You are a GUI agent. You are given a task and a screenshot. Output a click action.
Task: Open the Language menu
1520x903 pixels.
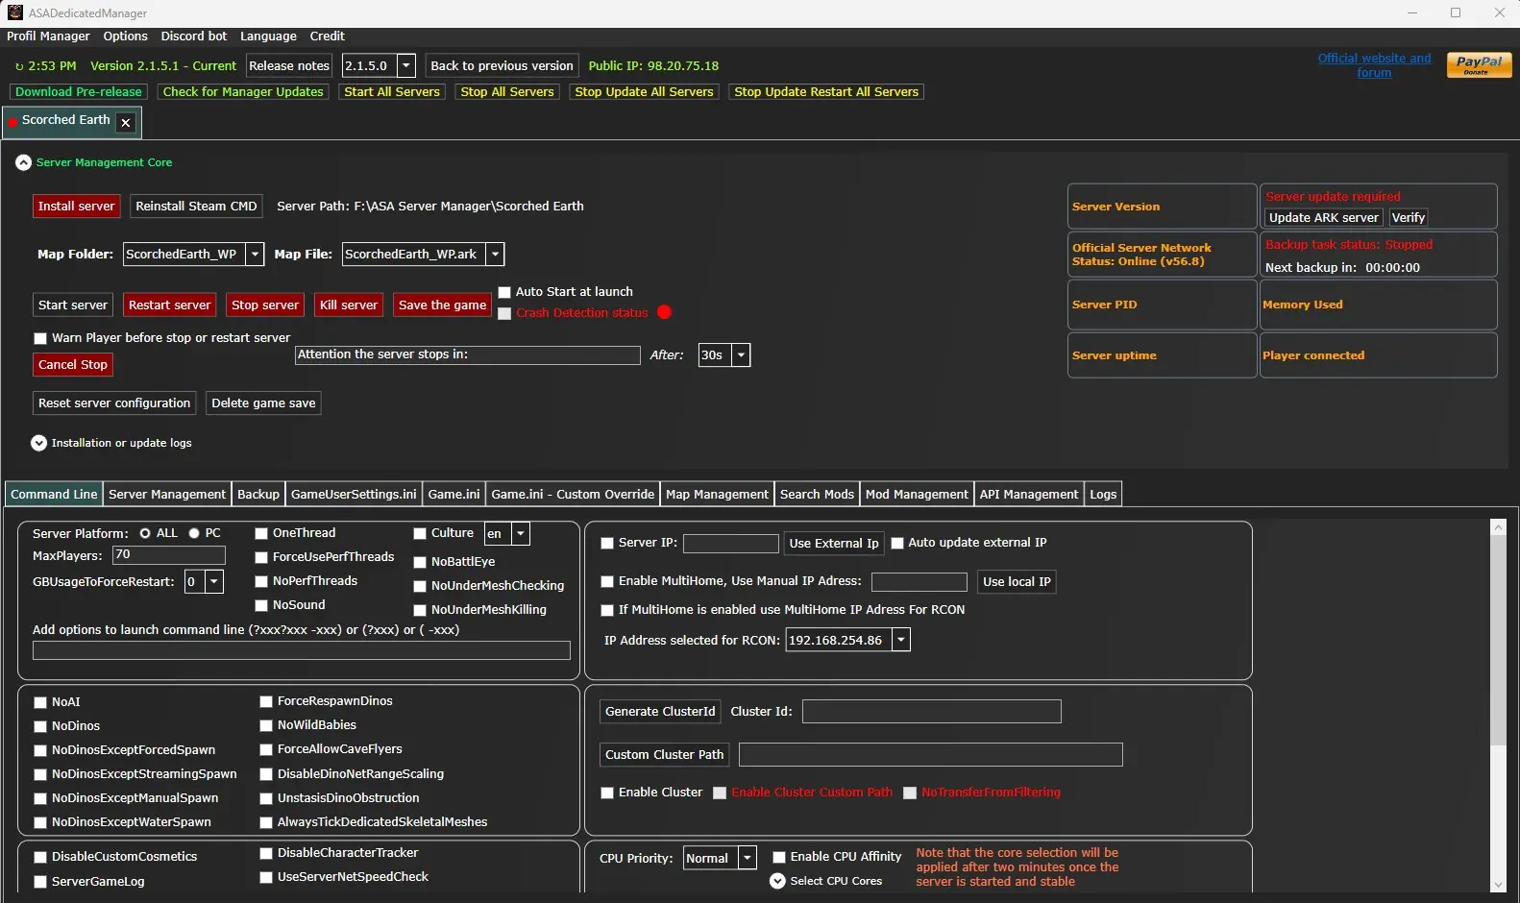268,37
